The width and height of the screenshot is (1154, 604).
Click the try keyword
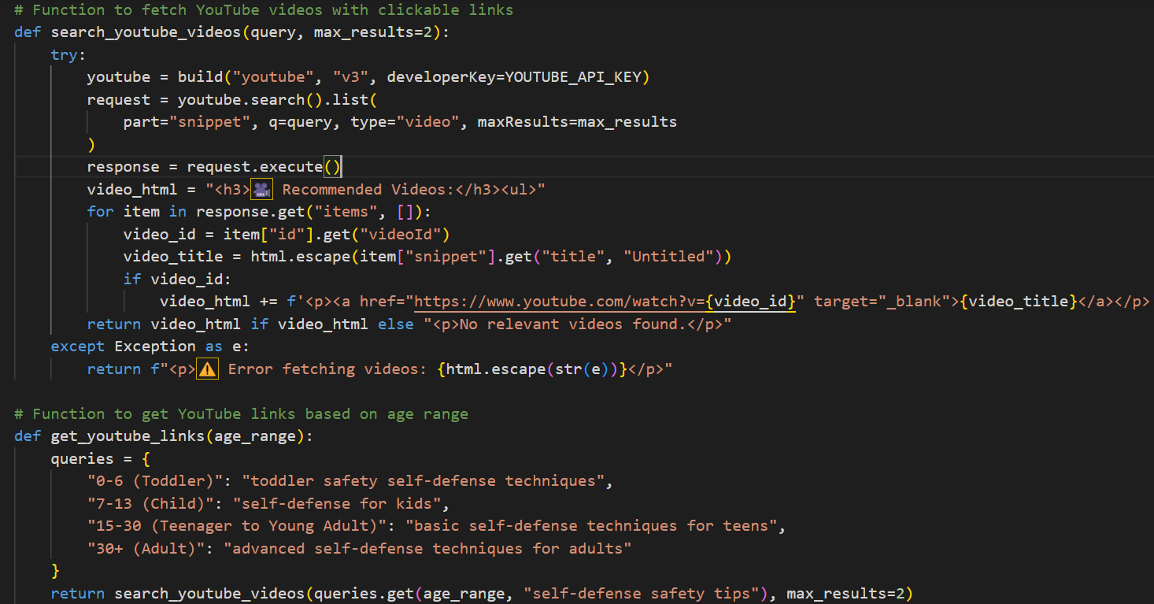(68, 55)
